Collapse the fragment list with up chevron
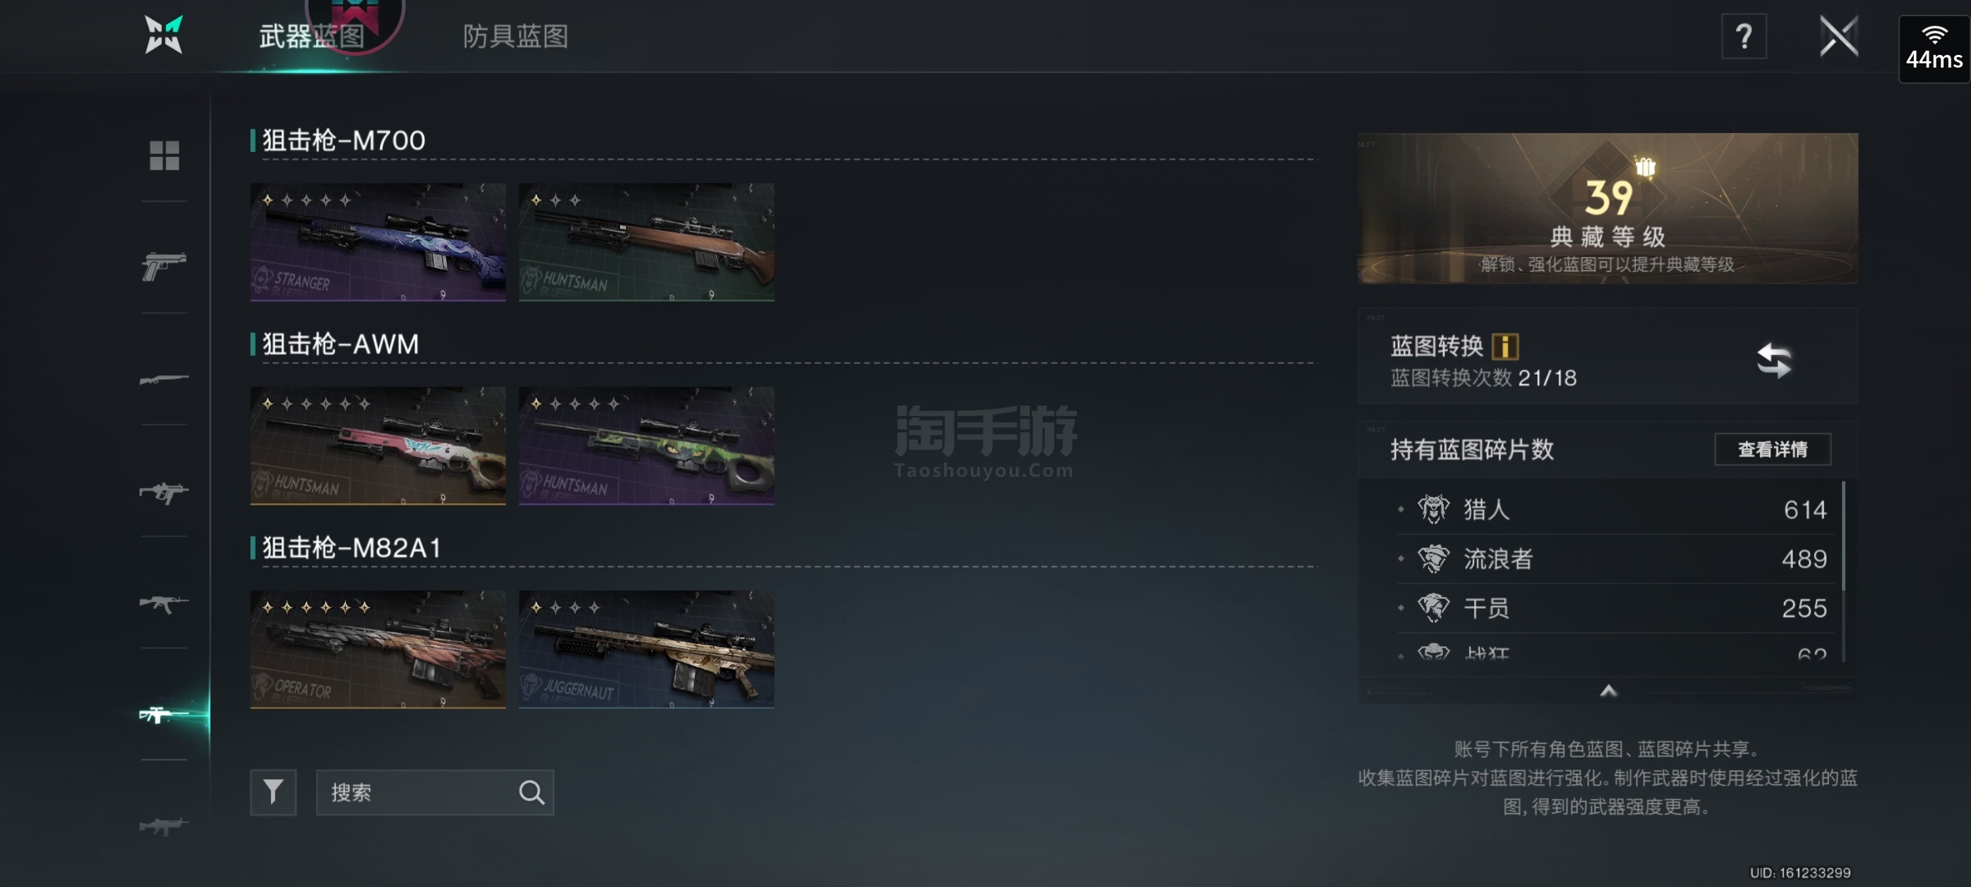This screenshot has width=1971, height=887. [x=1608, y=691]
